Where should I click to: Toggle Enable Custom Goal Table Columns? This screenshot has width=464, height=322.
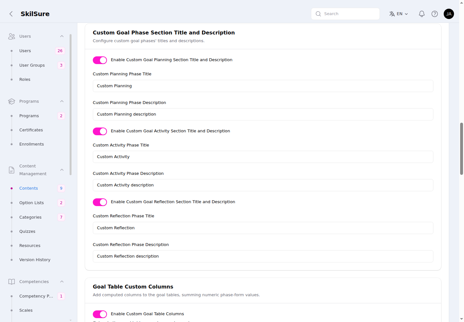click(100, 314)
